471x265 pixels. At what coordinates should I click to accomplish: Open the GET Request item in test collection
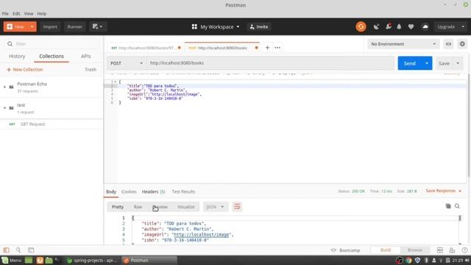32,124
